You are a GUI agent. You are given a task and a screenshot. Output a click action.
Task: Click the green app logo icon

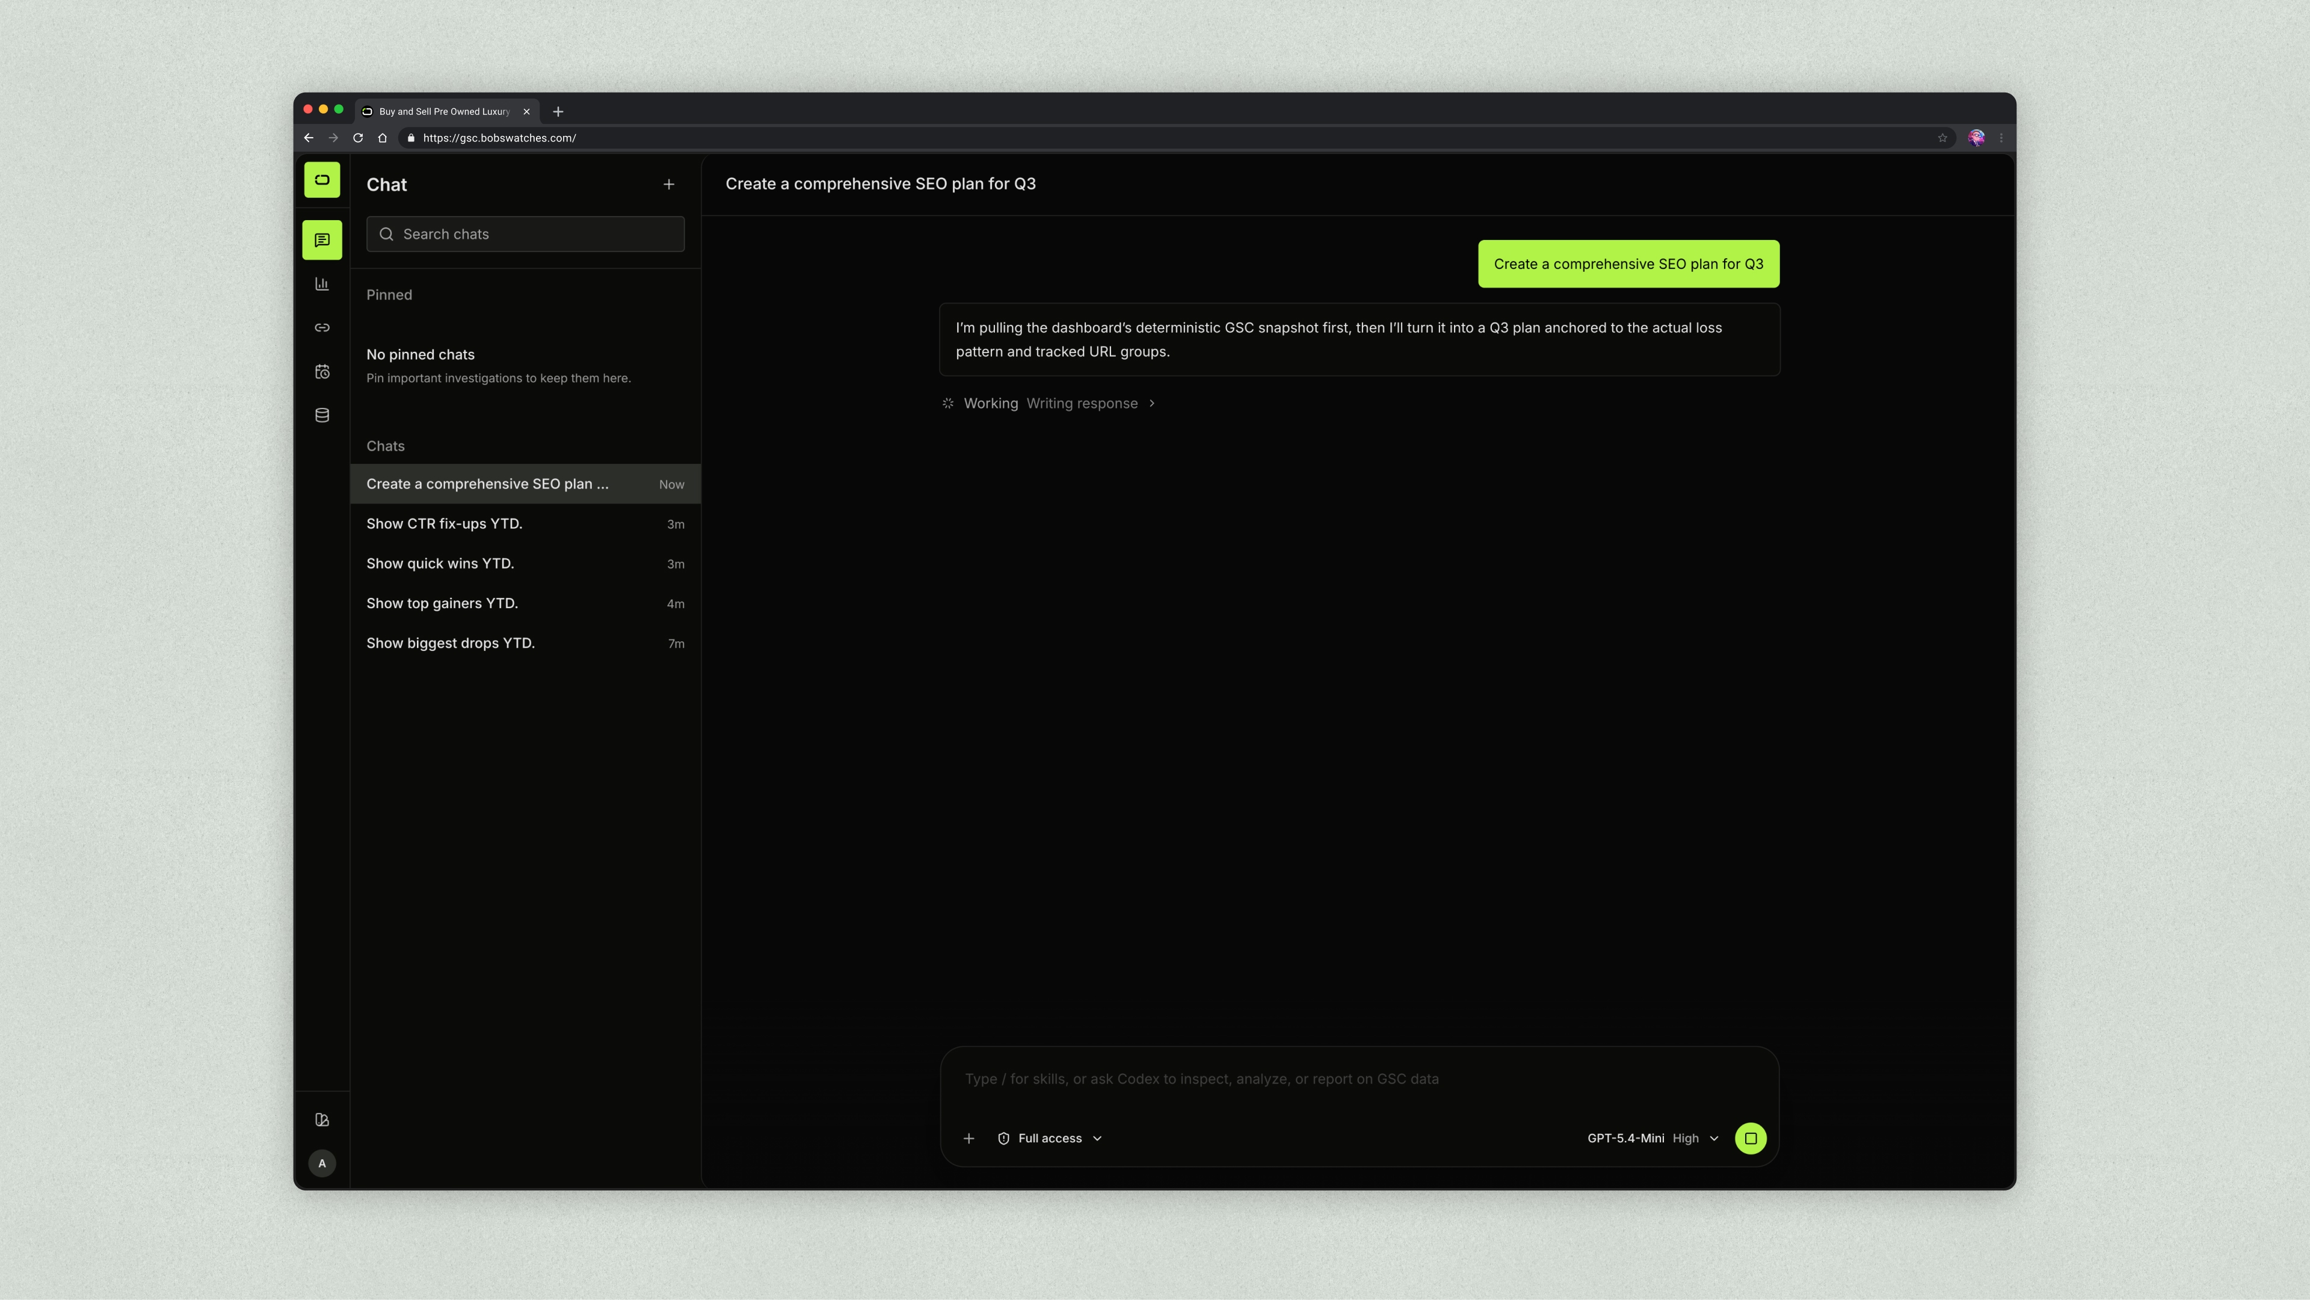pyautogui.click(x=322, y=179)
